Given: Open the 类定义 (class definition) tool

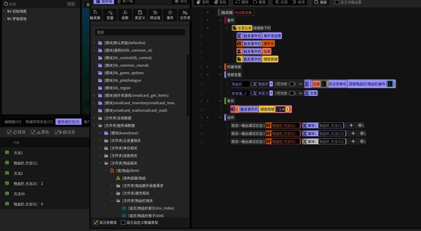Looking at the screenshot, I should coord(140,15).
